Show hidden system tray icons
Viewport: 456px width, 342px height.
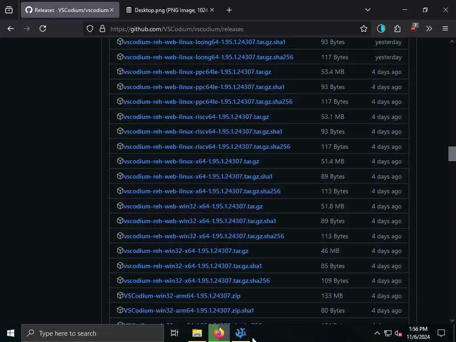[377, 333]
